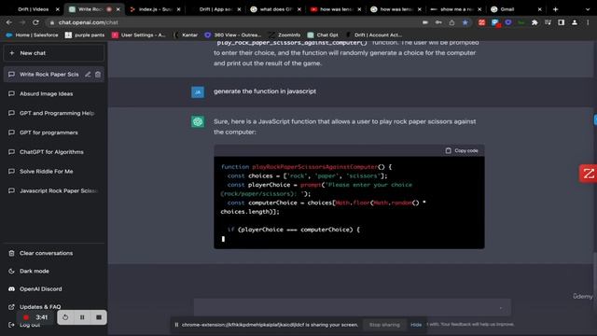Image resolution: width=597 pixels, height=336 pixels.
Task: Click Stop sharing in the share bar
Action: click(384, 325)
